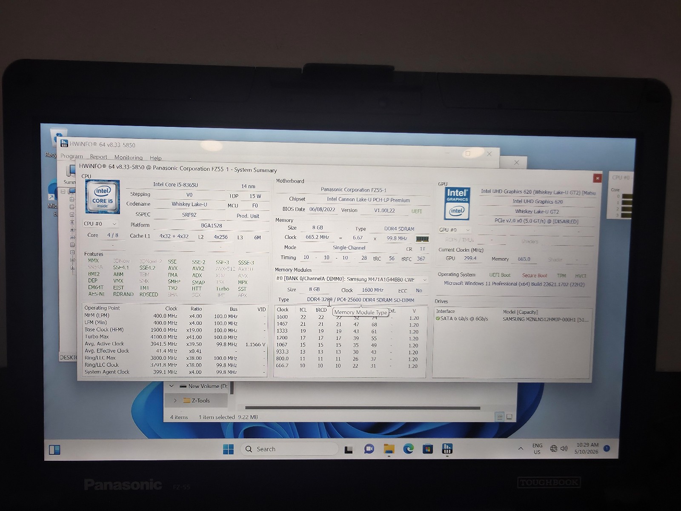Click Intel Cannon Lake-U PCH-LP Premium chipset

pyautogui.click(x=369, y=200)
